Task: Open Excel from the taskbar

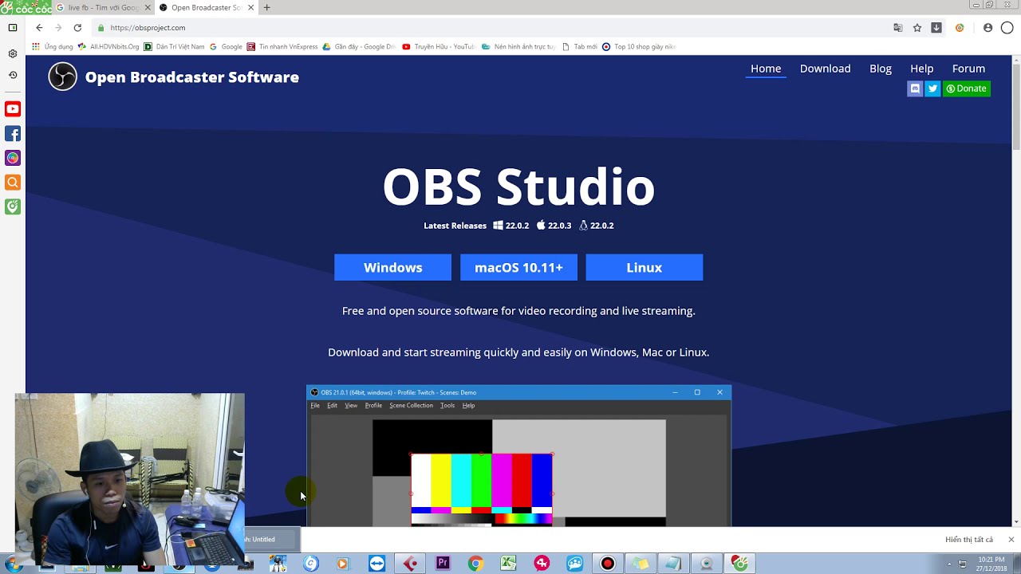Action: (508, 564)
